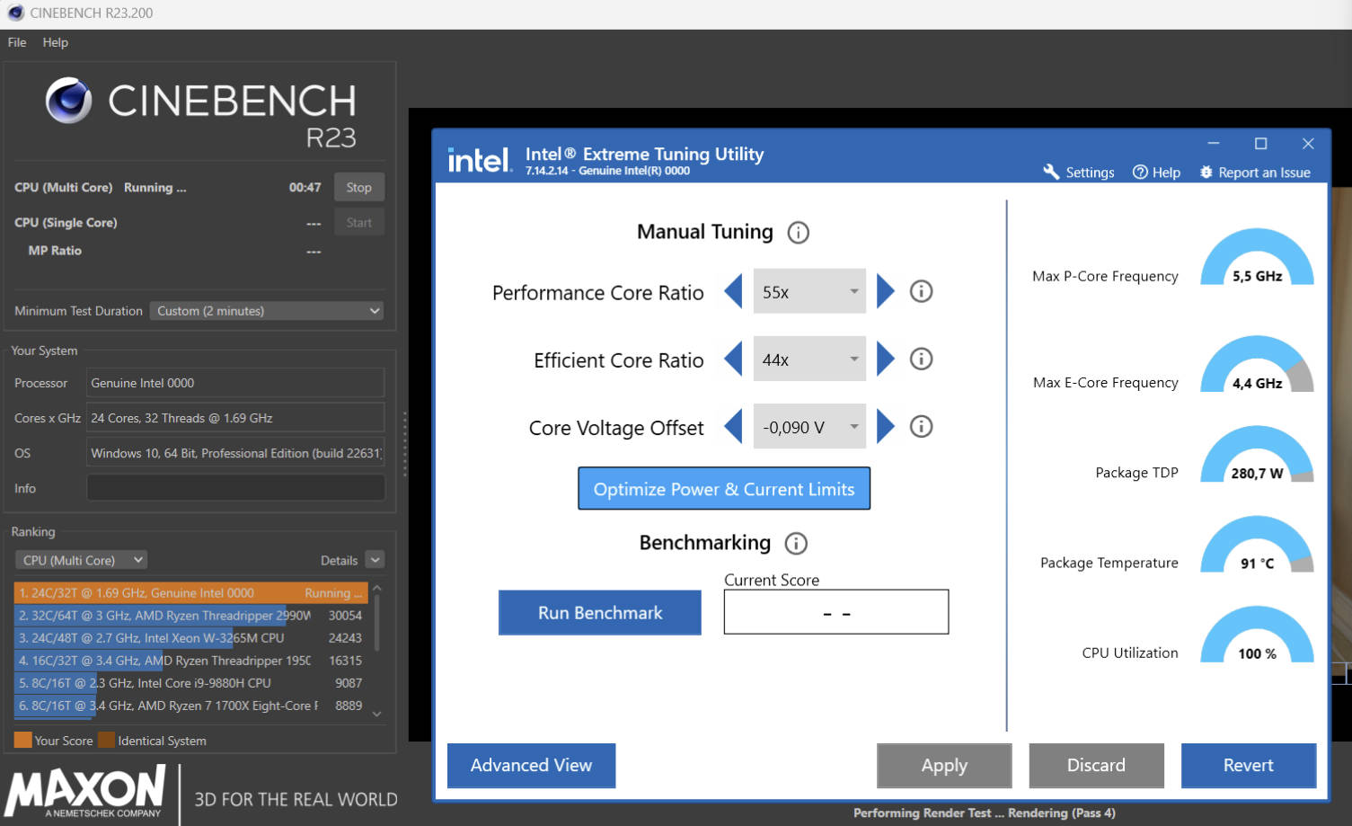This screenshot has height=826, width=1352.
Task: Click Report an Issue bug icon
Action: (x=1206, y=173)
